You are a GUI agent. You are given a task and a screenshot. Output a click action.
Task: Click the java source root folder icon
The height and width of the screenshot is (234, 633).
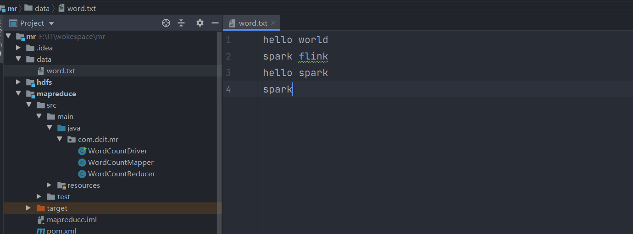(x=61, y=128)
